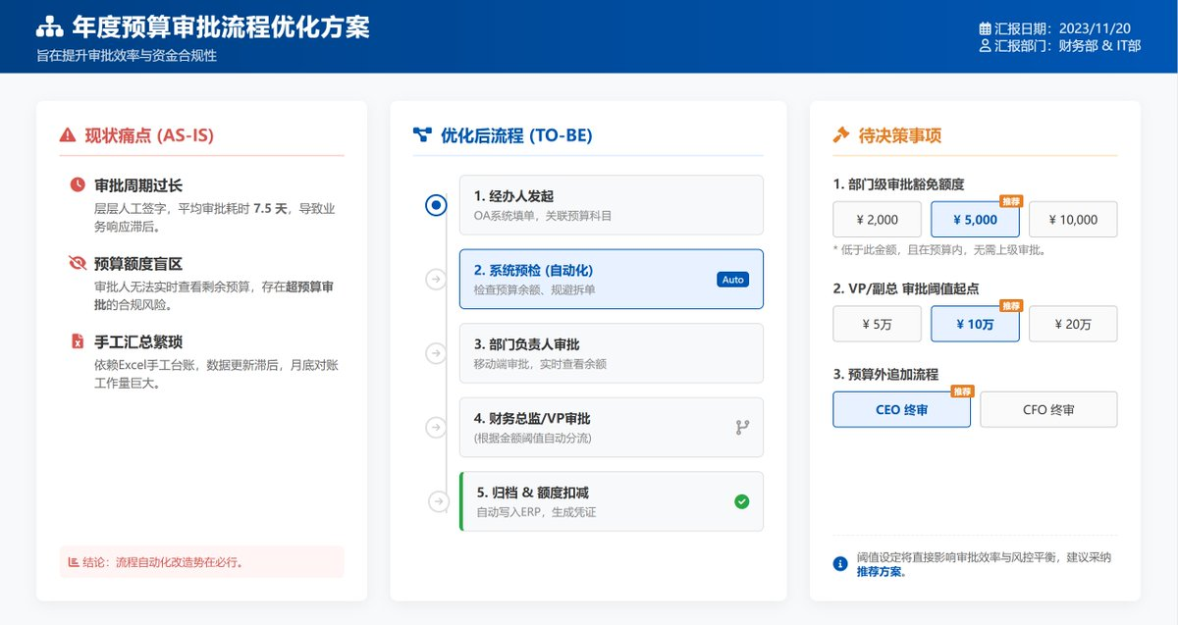Image resolution: width=1178 pixels, height=625 pixels.
Task: Click the branch icon on the 财务总监/VP审批 step
Action: coord(744,428)
